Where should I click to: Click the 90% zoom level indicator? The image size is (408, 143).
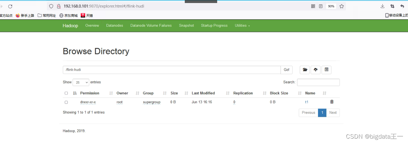point(331,6)
